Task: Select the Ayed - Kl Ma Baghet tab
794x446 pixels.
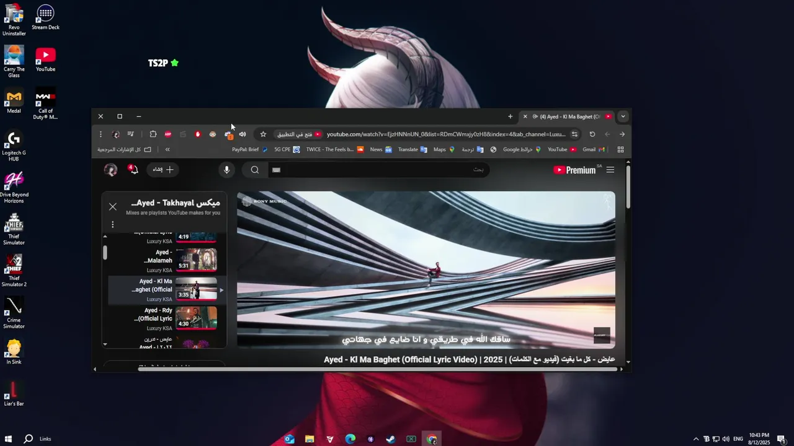Action: pos(567,116)
